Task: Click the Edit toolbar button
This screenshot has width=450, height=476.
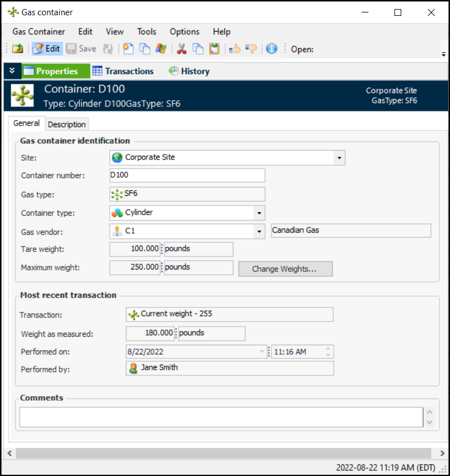Action: pyautogui.click(x=46, y=49)
